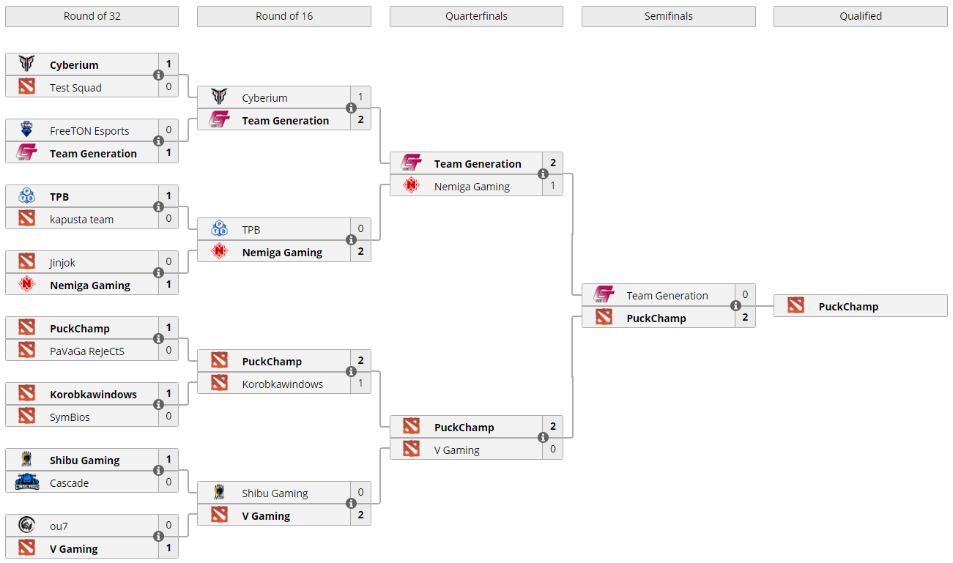Click the Semifinals column header

pyautogui.click(x=668, y=16)
